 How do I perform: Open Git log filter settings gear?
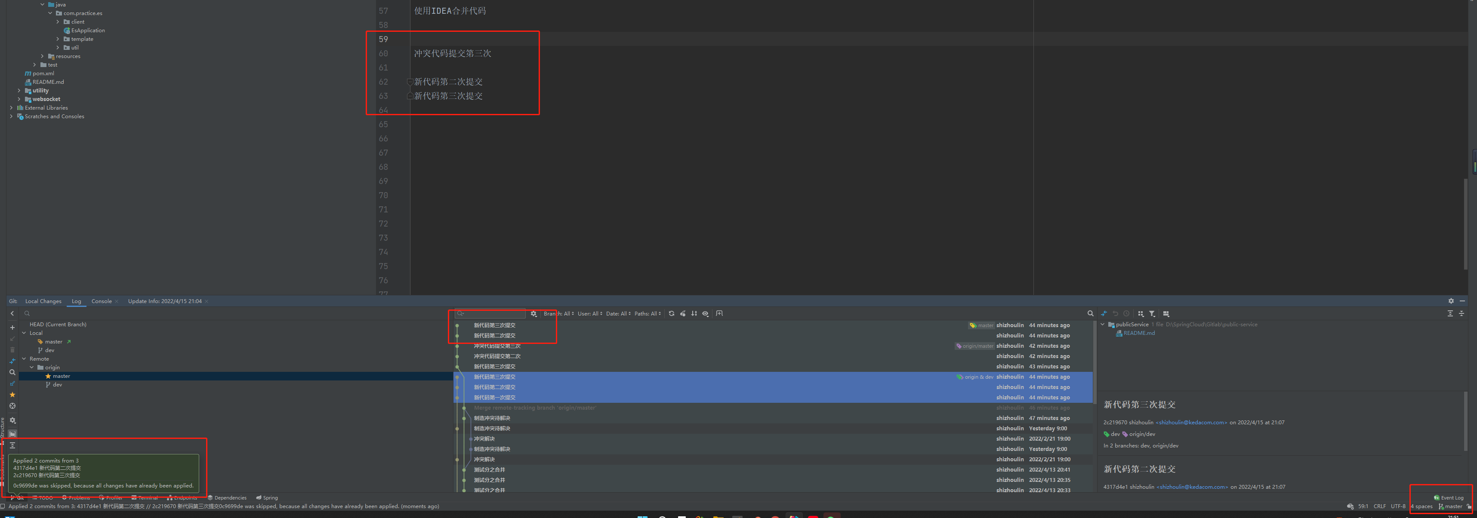pos(533,313)
